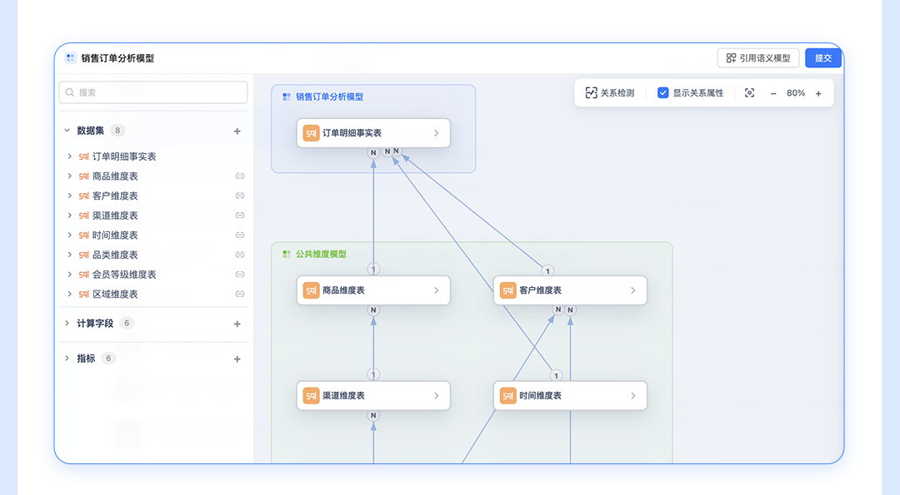Expand arrow on 订单明细事实表 canvas node
900x495 pixels.
tap(436, 133)
